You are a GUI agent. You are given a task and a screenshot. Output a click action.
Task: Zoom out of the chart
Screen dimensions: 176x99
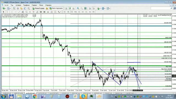82,9
